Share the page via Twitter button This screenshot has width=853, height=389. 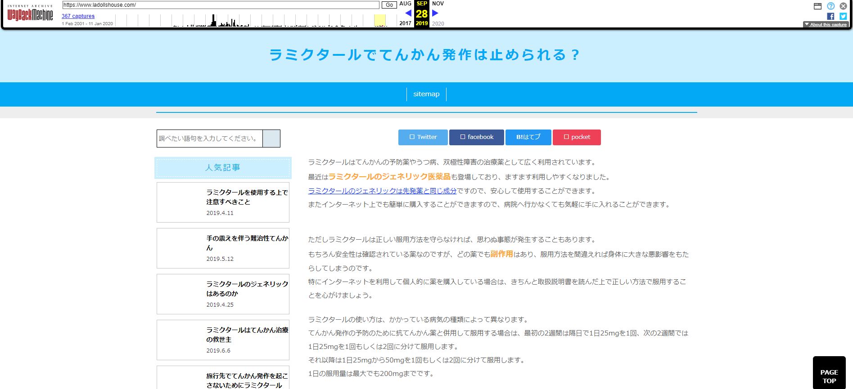[x=423, y=137]
